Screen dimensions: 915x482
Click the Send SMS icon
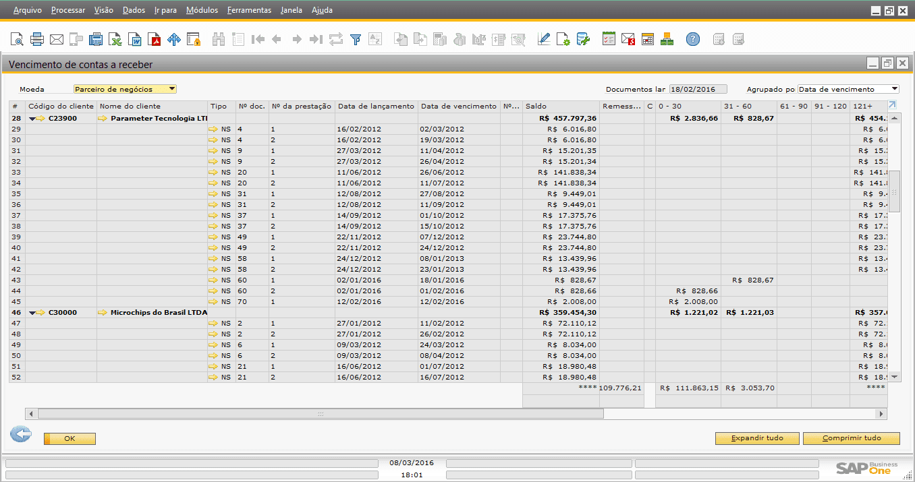(x=76, y=39)
